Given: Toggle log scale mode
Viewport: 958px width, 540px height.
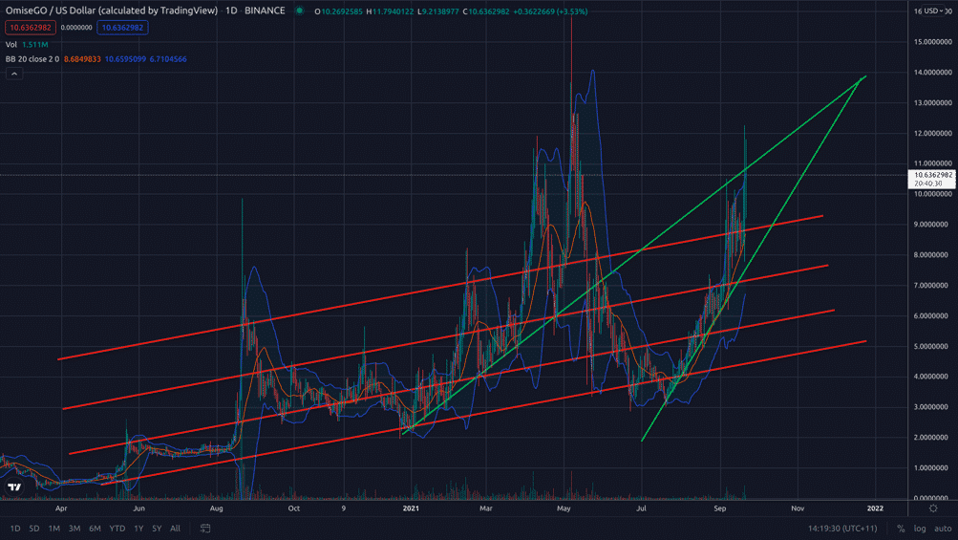Looking at the screenshot, I should [920, 529].
